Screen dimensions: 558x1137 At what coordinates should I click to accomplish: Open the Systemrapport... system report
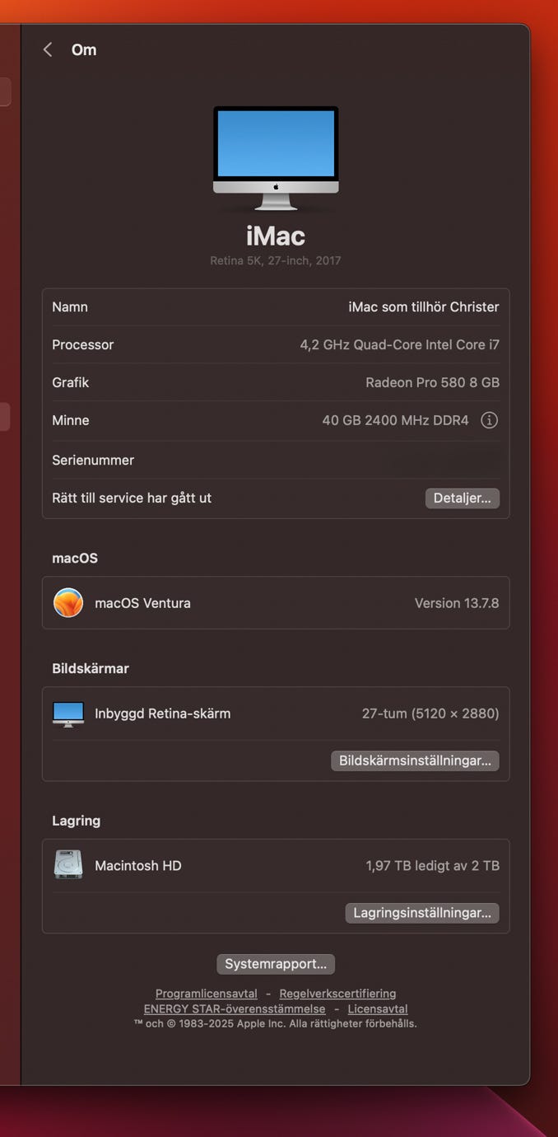click(x=276, y=964)
